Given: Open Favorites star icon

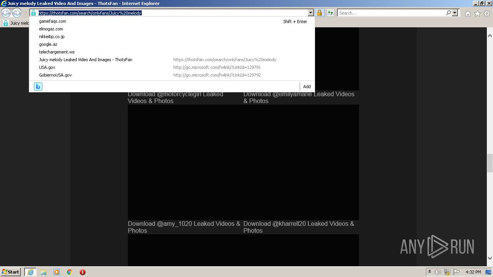Looking at the screenshot, I should point(477,13).
